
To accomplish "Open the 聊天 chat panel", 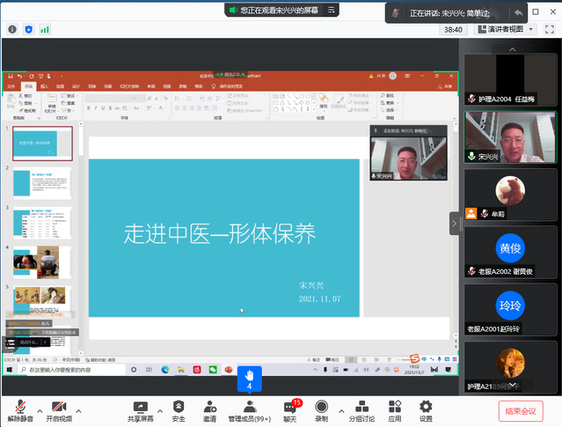I will 290,409.
